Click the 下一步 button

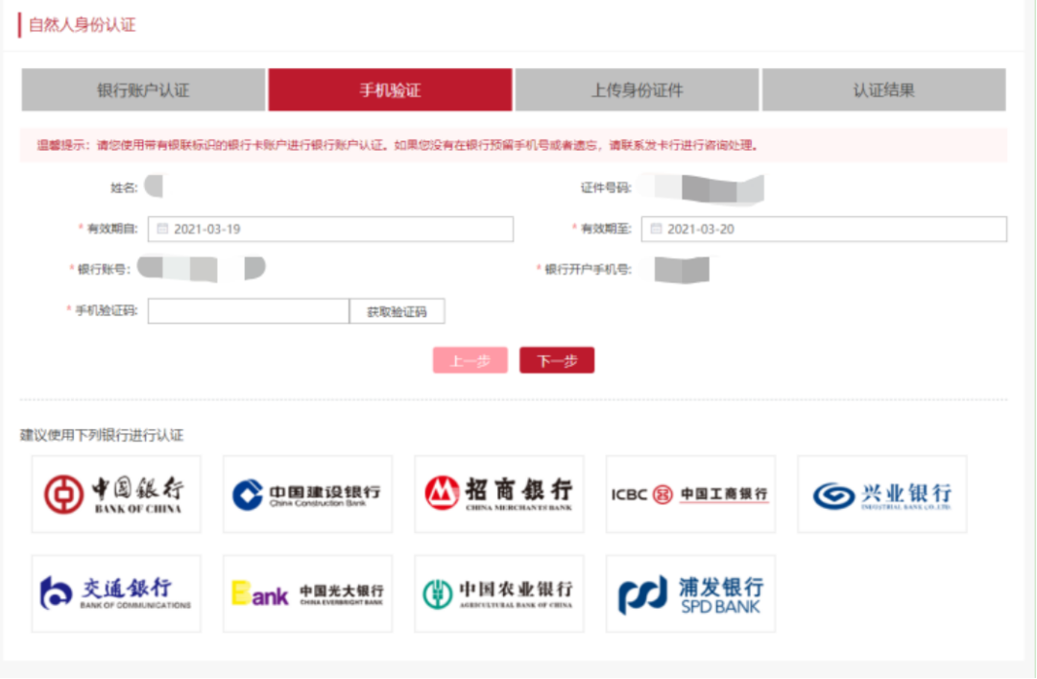coord(557,361)
